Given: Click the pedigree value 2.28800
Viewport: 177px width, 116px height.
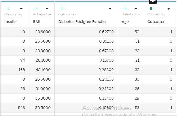Looking at the screenshot, I should [x=106, y=70].
